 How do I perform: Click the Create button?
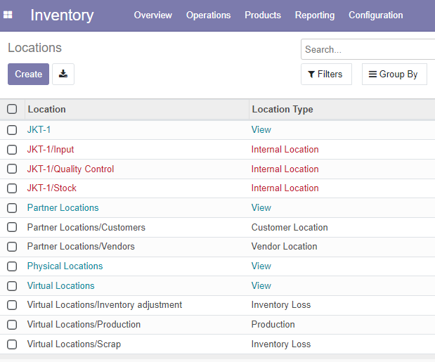click(x=28, y=74)
